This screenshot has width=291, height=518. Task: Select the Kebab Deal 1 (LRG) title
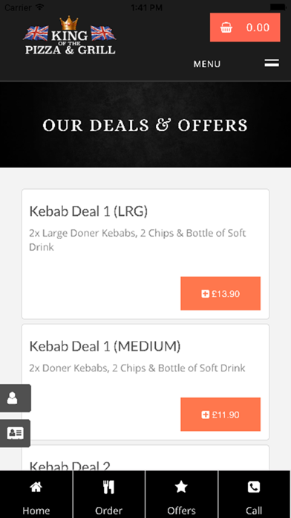(x=88, y=211)
